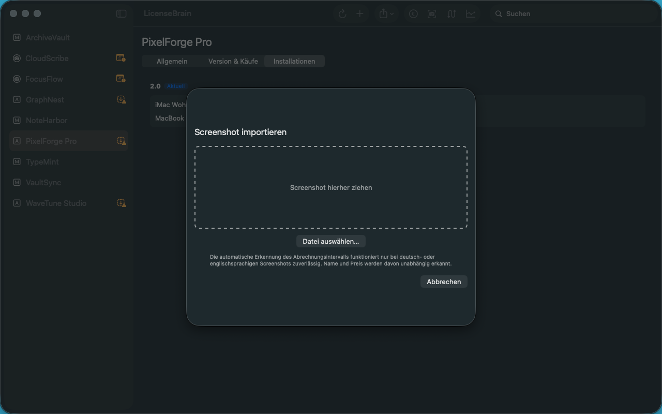
Task: Click the PixelForge Pro heading
Action: (177, 42)
